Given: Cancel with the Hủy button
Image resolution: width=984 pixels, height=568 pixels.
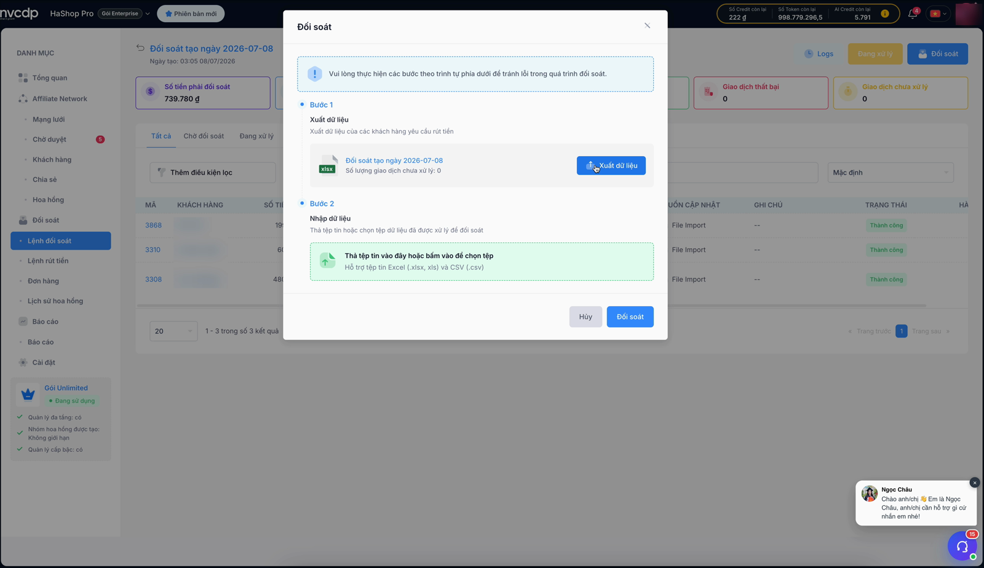Looking at the screenshot, I should point(585,317).
